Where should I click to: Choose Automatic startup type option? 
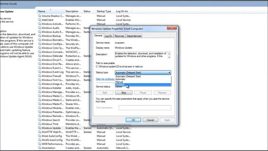[x=121, y=79]
